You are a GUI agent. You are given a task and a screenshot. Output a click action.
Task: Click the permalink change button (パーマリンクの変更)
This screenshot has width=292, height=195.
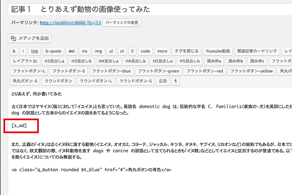point(122,23)
